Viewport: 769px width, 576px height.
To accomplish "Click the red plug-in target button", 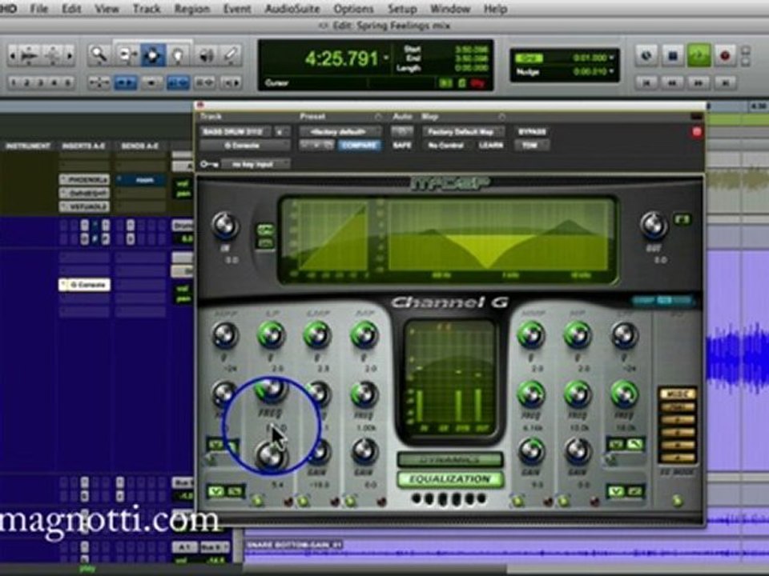I will (x=697, y=132).
